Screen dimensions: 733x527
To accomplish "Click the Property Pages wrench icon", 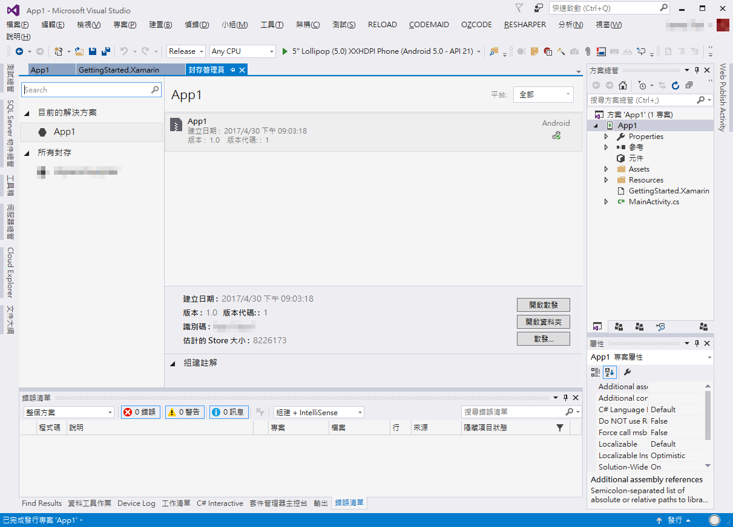I will (627, 372).
